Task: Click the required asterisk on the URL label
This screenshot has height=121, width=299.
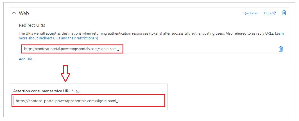Action: 72,91
